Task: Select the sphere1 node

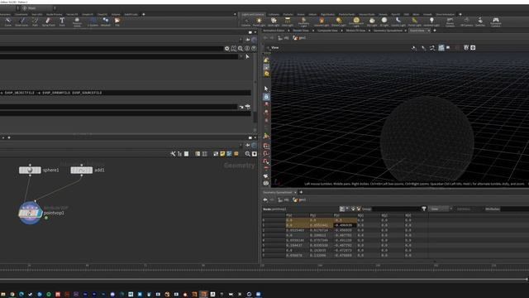Action: click(30, 171)
